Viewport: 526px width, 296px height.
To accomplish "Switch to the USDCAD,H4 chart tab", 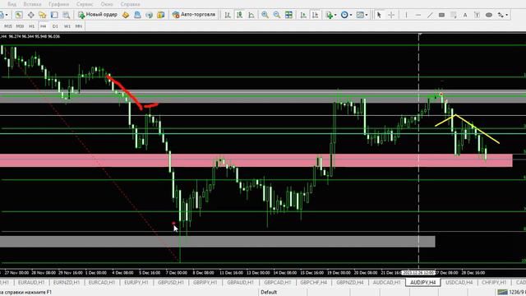I will pyautogui.click(x=459, y=283).
